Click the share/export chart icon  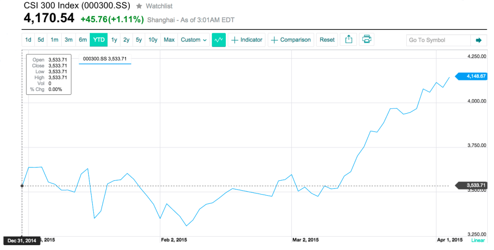347,40
